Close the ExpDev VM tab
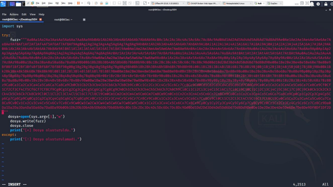This screenshot has height=187, width=333. click(280, 3)
